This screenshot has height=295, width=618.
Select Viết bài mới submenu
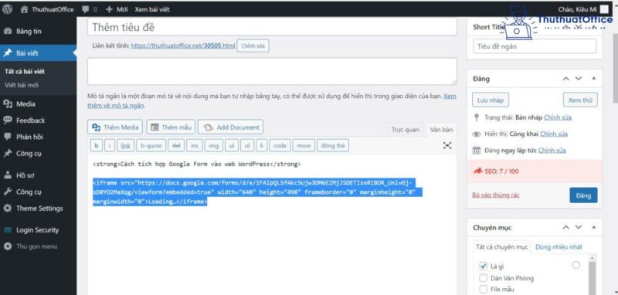coord(22,85)
